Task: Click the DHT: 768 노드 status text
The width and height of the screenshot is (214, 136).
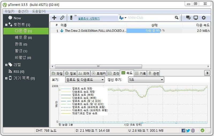Action: click(46, 131)
